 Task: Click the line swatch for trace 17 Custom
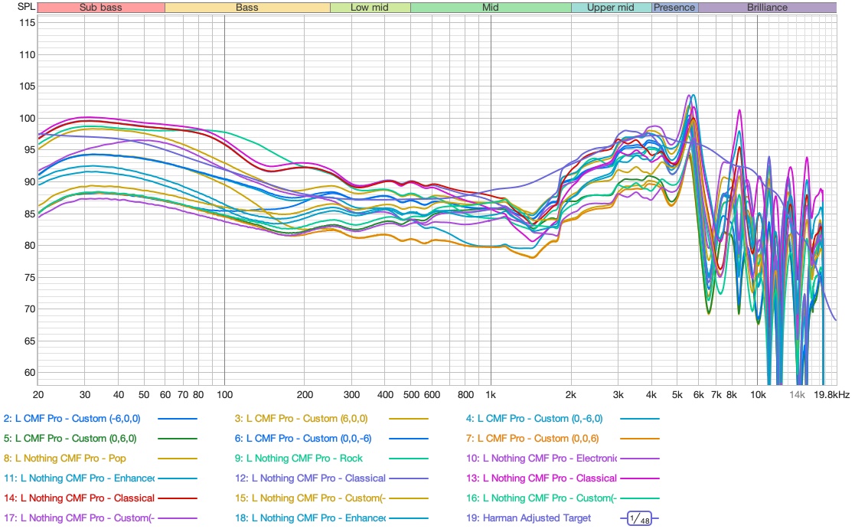[178, 518]
